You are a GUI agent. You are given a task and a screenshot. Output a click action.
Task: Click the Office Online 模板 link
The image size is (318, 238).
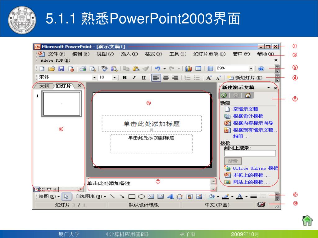pyautogui.click(x=255, y=168)
